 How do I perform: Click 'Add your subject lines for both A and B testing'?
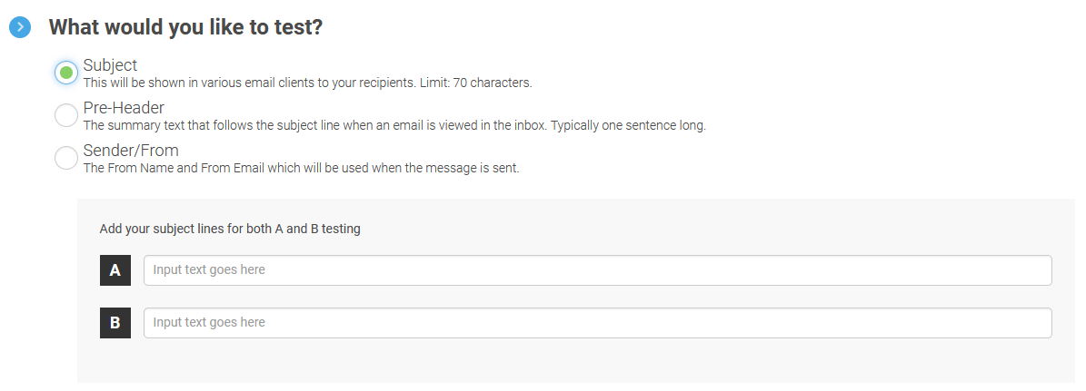[230, 229]
